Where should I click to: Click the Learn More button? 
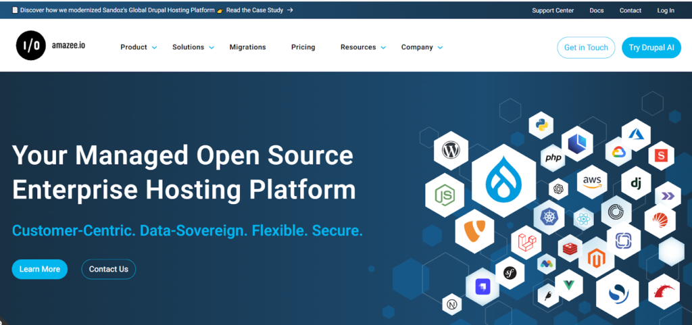[40, 269]
